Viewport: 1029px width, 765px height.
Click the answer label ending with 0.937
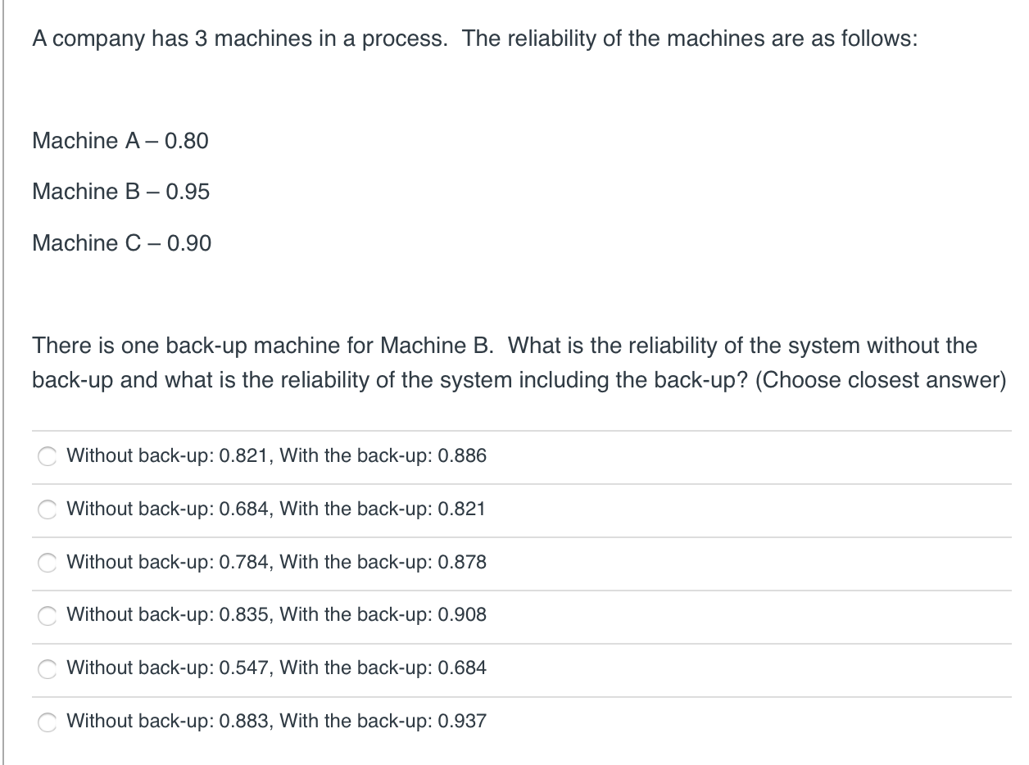(x=277, y=722)
